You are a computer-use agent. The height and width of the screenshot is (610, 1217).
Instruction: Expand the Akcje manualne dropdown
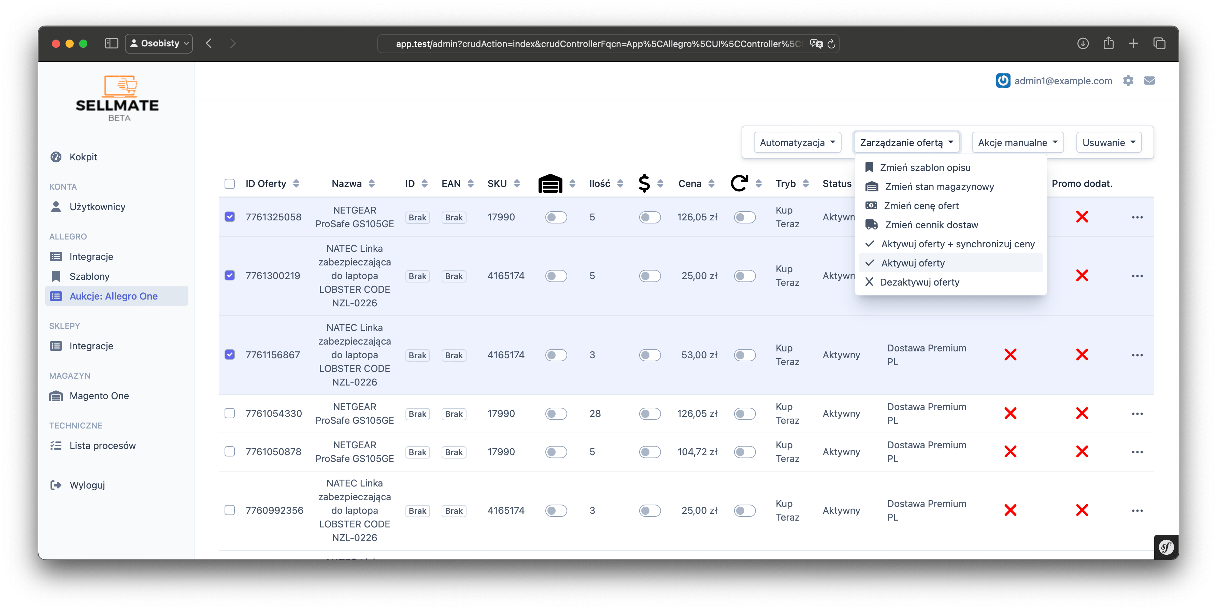coord(1017,143)
